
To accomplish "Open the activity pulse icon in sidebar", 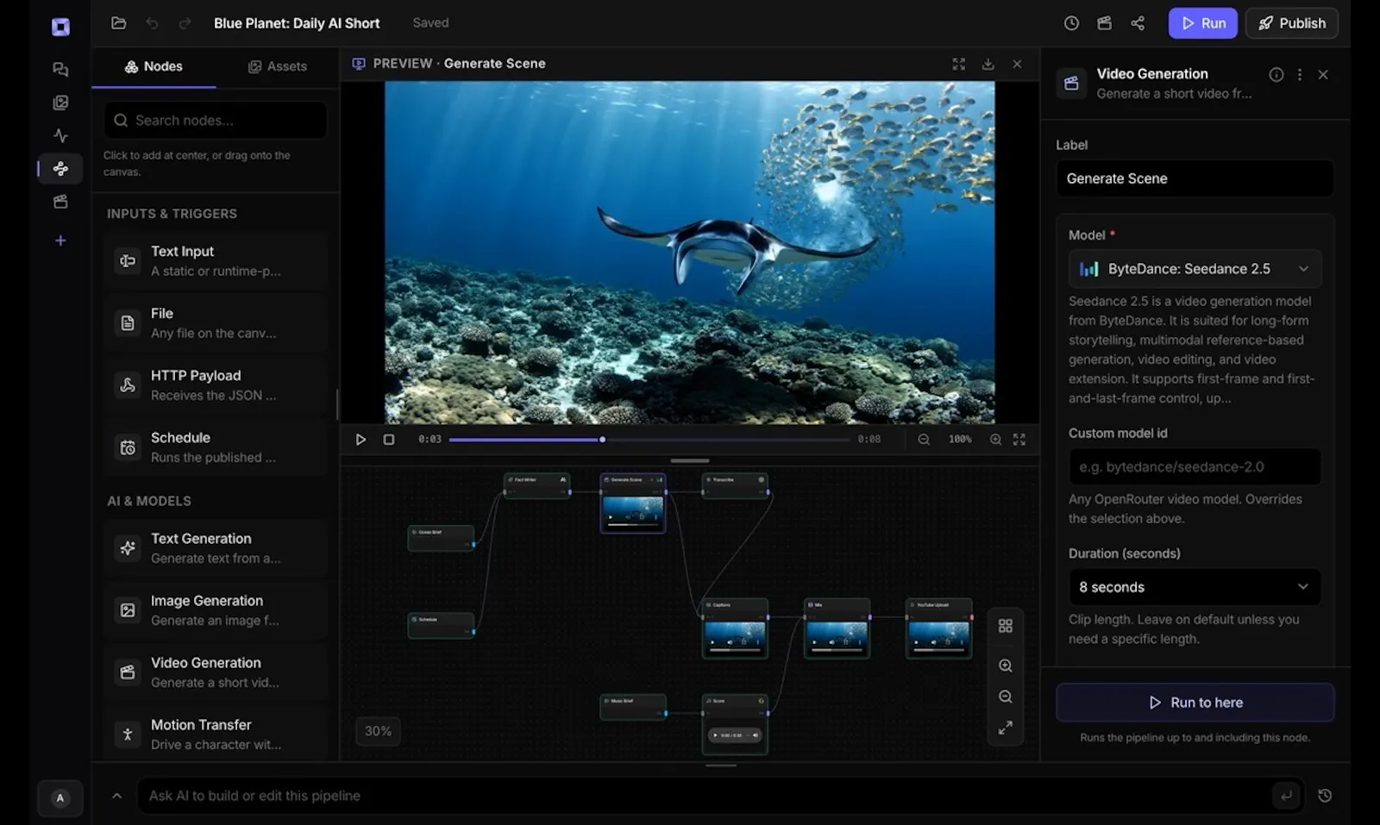I will [60, 135].
